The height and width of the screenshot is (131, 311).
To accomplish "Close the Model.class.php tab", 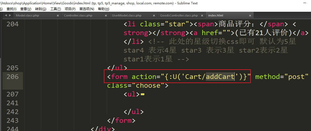I will [x=58, y=15].
